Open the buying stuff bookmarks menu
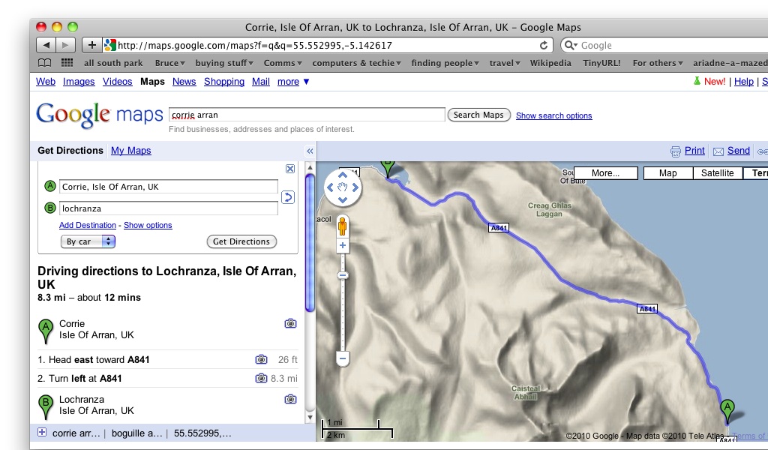 pyautogui.click(x=224, y=63)
